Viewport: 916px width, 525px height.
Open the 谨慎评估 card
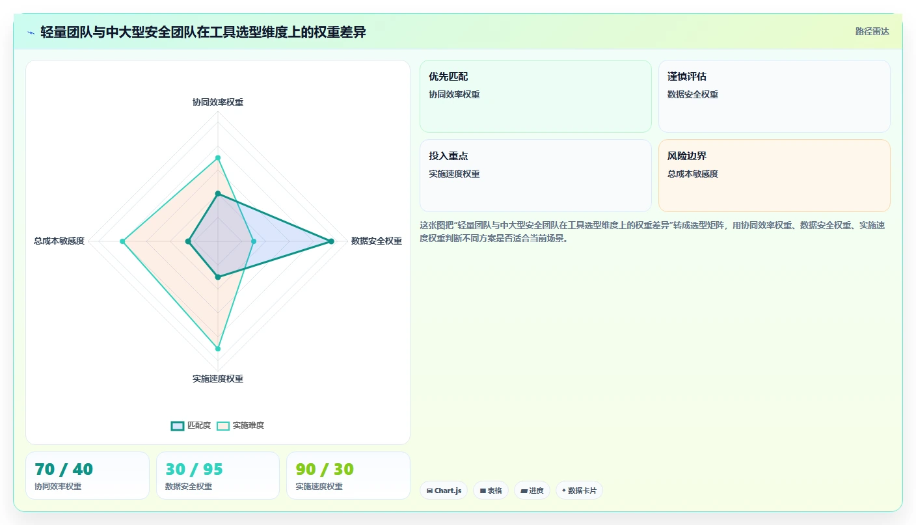[x=774, y=96]
